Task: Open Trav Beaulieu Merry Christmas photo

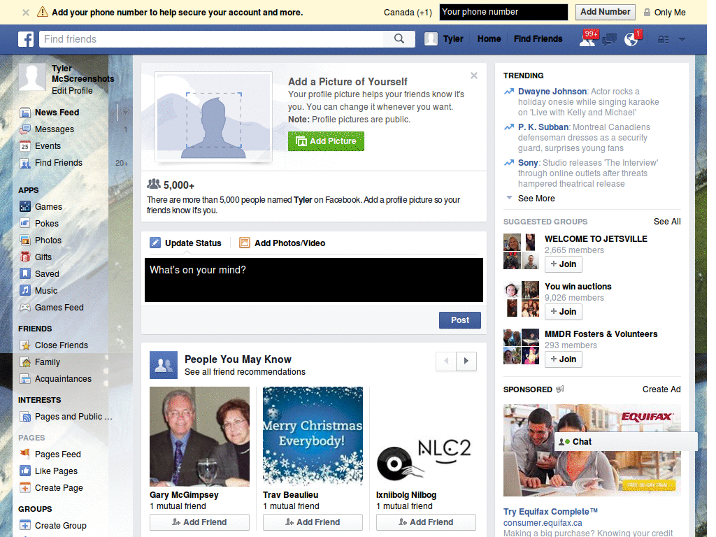Action: 313,436
